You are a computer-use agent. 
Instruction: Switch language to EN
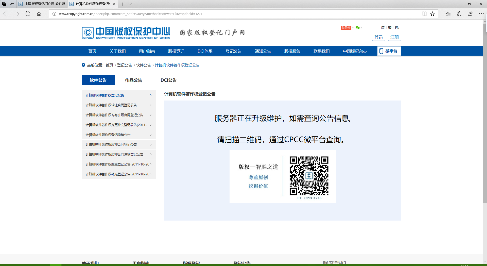397,28
